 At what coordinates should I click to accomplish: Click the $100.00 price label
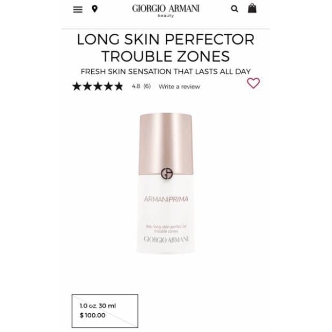93,315
